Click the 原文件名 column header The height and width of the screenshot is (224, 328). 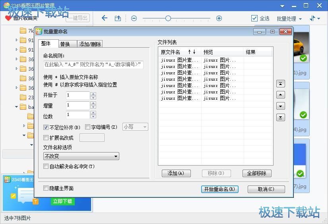[180, 52]
